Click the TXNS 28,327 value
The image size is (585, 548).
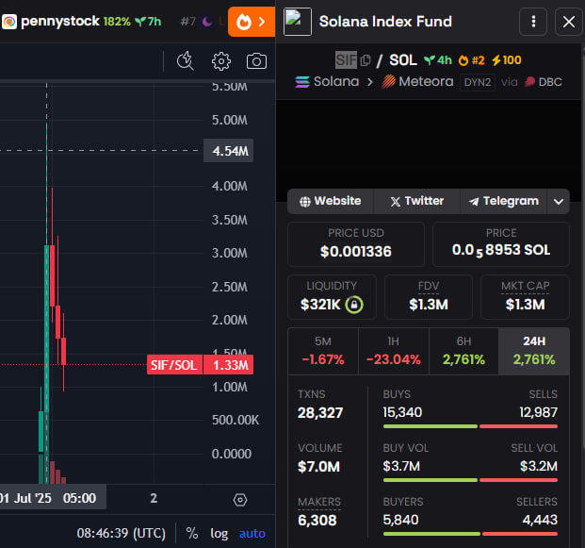(x=320, y=413)
